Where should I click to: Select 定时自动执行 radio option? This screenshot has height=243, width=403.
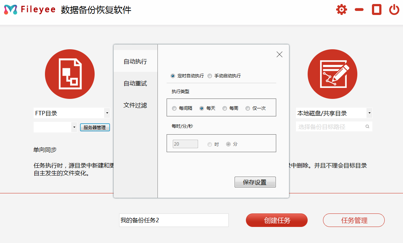point(173,76)
